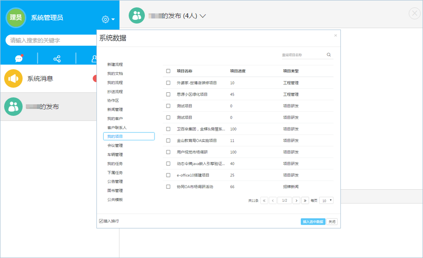Image resolution: width=423 pixels, height=258 pixels.
Task: Check the 金山教育局OA实施项目 row
Action: tap(168, 141)
